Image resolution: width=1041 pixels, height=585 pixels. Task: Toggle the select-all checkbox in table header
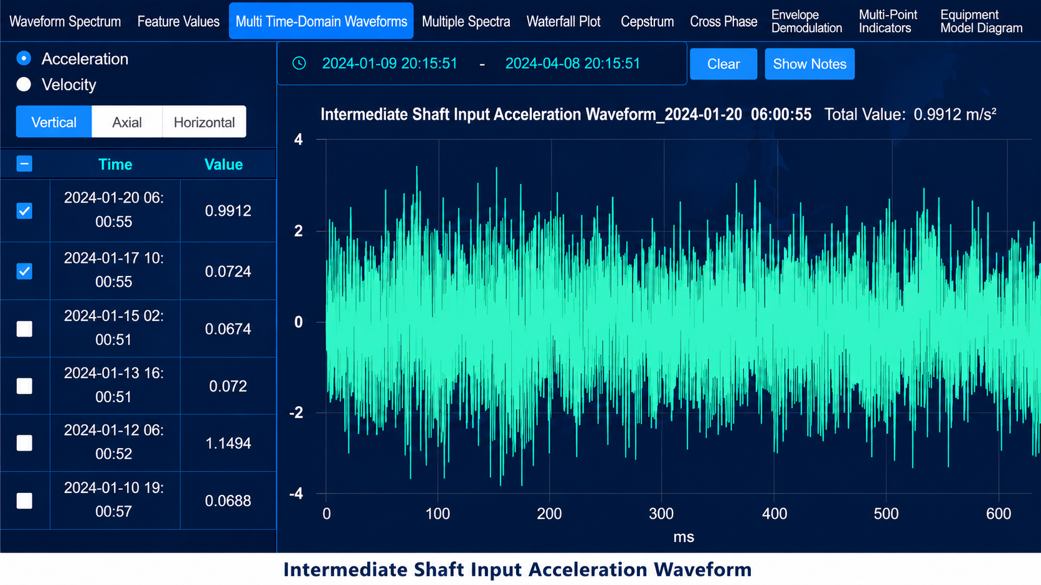coord(24,164)
